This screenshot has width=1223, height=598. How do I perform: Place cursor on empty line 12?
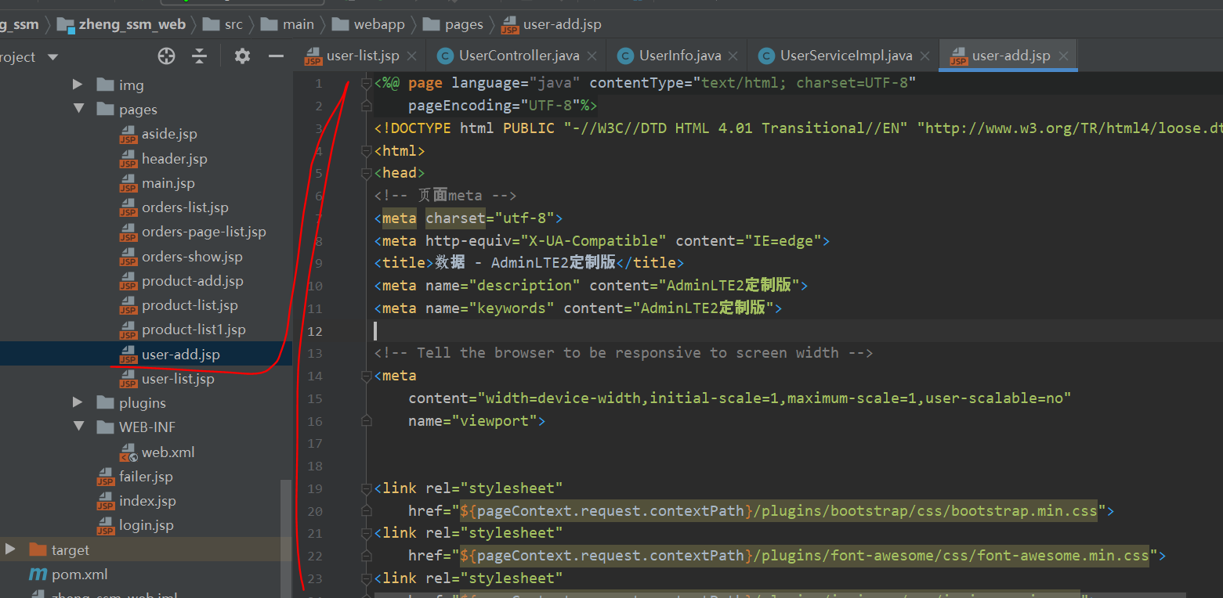(798, 330)
